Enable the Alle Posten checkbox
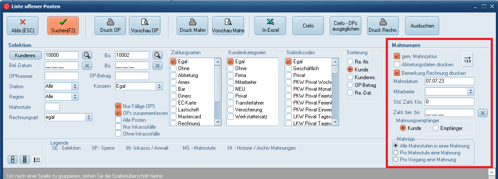The width and height of the screenshot is (498, 179). click(x=118, y=120)
